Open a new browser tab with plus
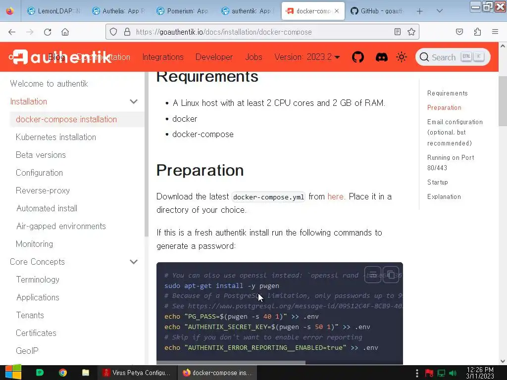This screenshot has width=507, height=380. coord(420,11)
